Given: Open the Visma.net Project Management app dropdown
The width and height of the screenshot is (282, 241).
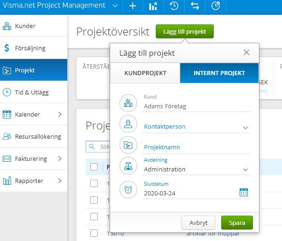Looking at the screenshot, I should (115, 6).
